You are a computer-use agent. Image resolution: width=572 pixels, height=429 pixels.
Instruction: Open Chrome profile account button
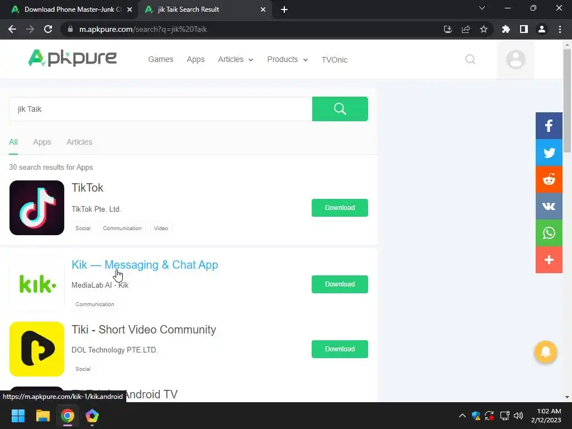click(x=542, y=29)
